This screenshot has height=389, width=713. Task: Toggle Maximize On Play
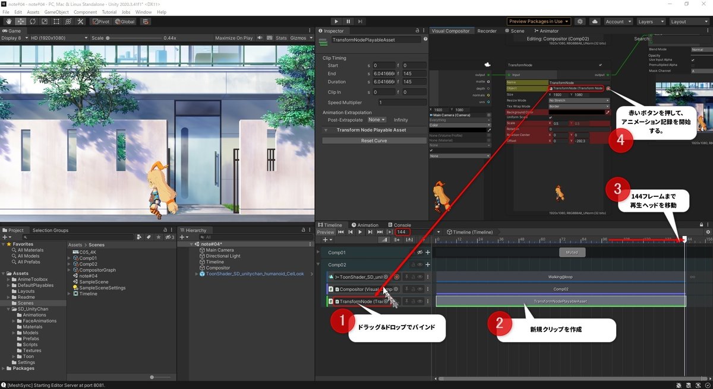coord(234,38)
